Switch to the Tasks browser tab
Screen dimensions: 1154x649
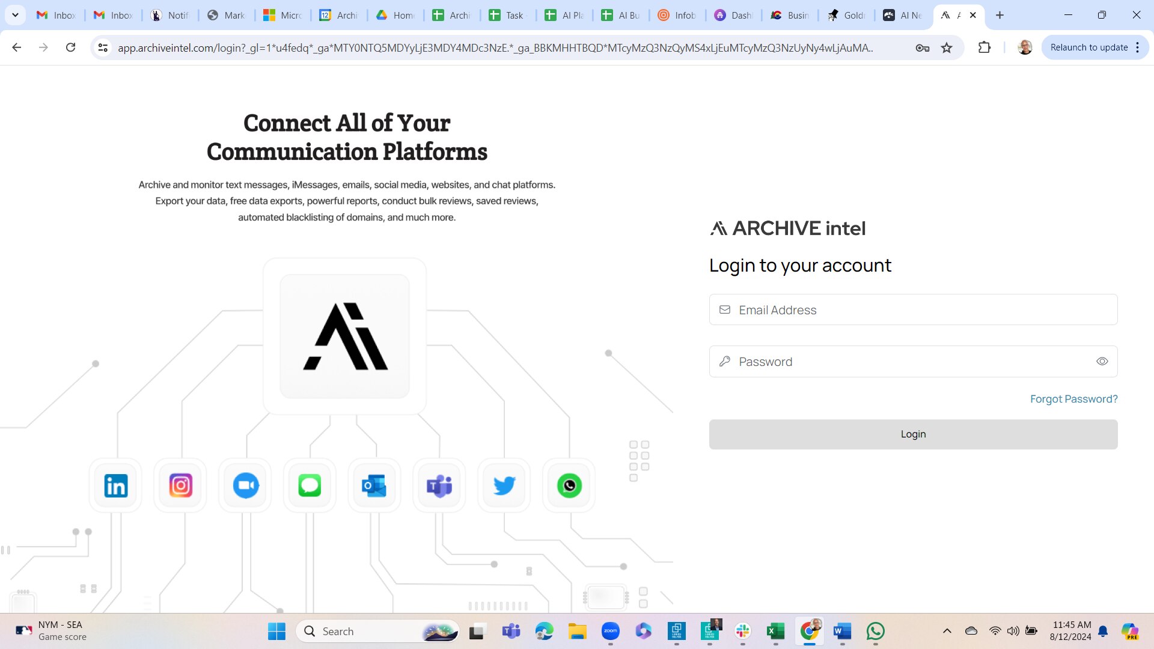[x=508, y=15]
